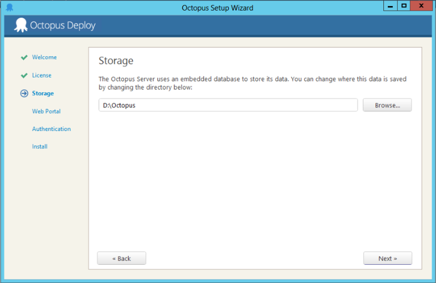Screen dimensions: 436x283
Task: Open the Web Portal step
Action: (46, 111)
